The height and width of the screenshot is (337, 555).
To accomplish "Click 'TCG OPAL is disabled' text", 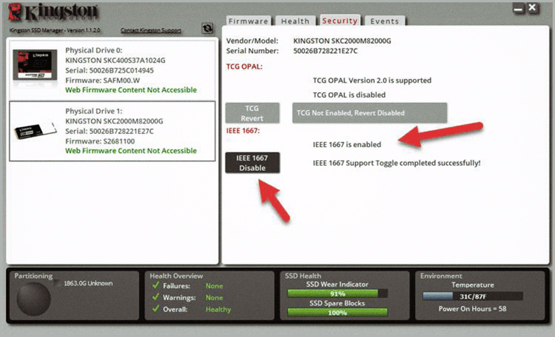I will [x=349, y=95].
